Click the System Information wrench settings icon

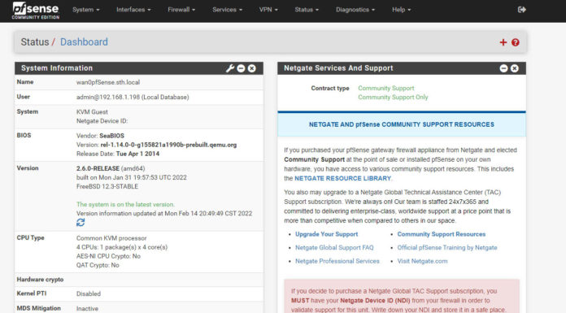coord(230,68)
